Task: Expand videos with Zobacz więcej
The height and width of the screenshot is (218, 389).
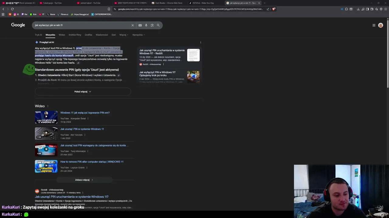Action: click(x=84, y=180)
